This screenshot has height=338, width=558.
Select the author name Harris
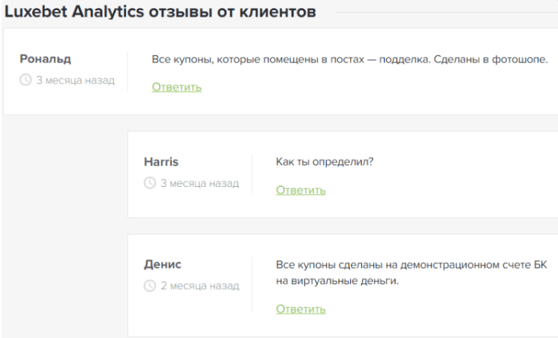coord(161,162)
